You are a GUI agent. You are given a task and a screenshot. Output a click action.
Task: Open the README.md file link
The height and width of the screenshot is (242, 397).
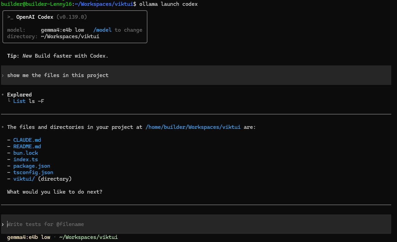(x=27, y=147)
